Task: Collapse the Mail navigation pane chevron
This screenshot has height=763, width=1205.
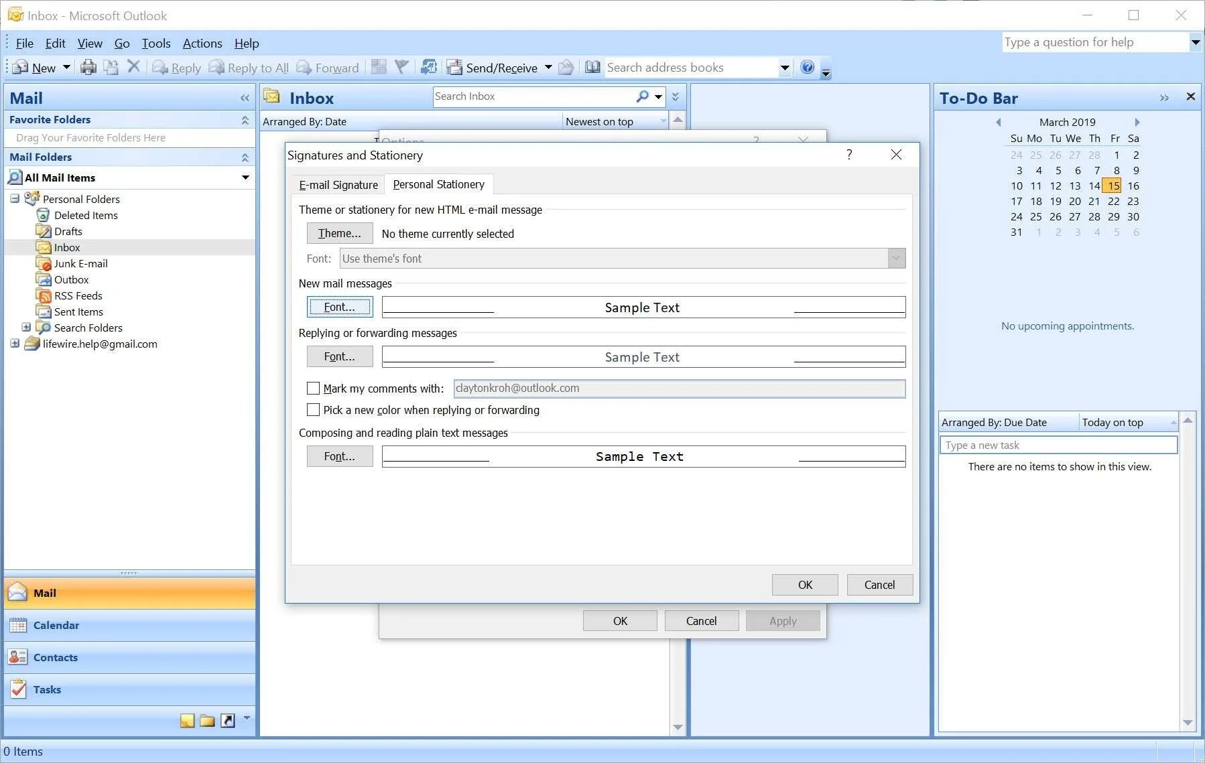Action: [x=245, y=98]
